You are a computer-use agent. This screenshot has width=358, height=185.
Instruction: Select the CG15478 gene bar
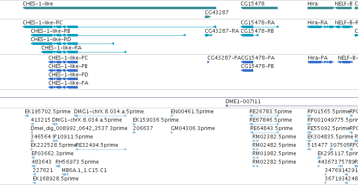pyautogui.click(x=259, y=8)
